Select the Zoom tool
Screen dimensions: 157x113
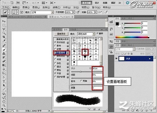point(4,106)
